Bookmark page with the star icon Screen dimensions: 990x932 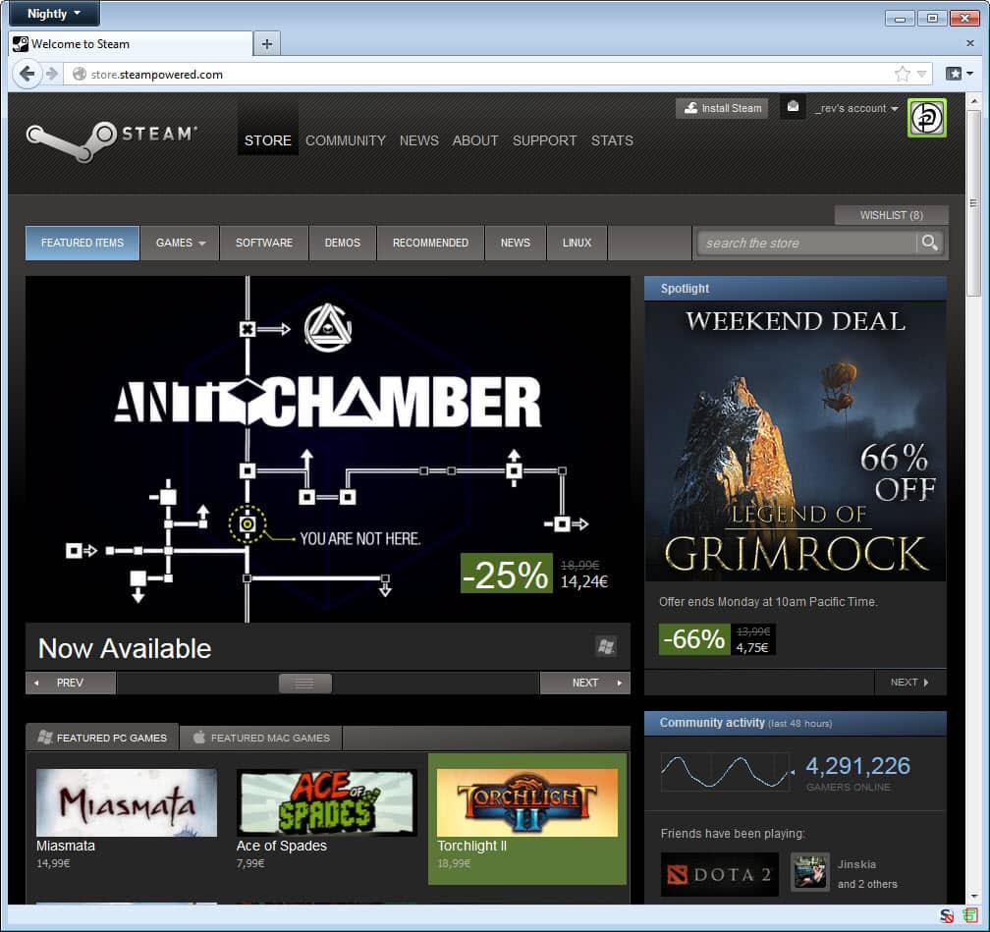pyautogui.click(x=902, y=74)
